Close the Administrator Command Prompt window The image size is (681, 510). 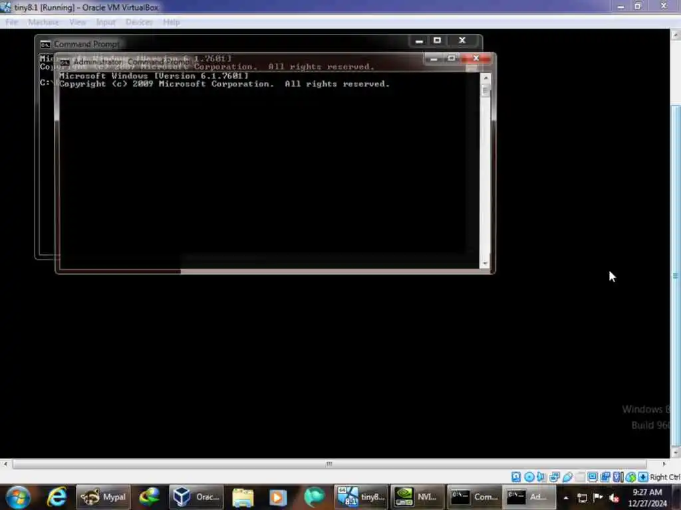pyautogui.click(x=476, y=58)
